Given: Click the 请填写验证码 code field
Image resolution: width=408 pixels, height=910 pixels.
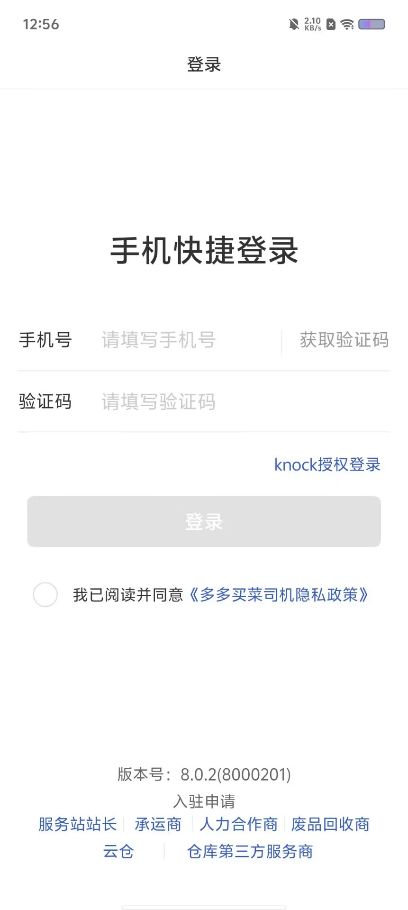Looking at the screenshot, I should (x=242, y=401).
